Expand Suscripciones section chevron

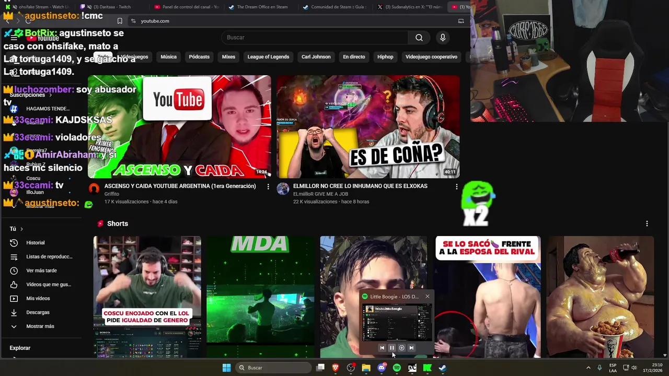[x=51, y=95]
